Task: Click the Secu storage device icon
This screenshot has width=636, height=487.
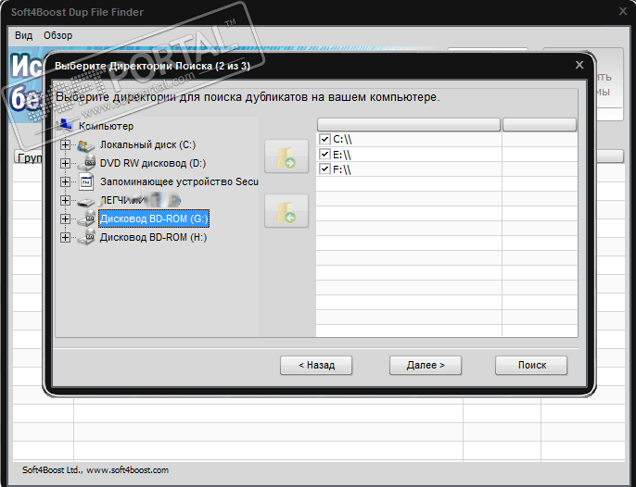Action: point(86,181)
